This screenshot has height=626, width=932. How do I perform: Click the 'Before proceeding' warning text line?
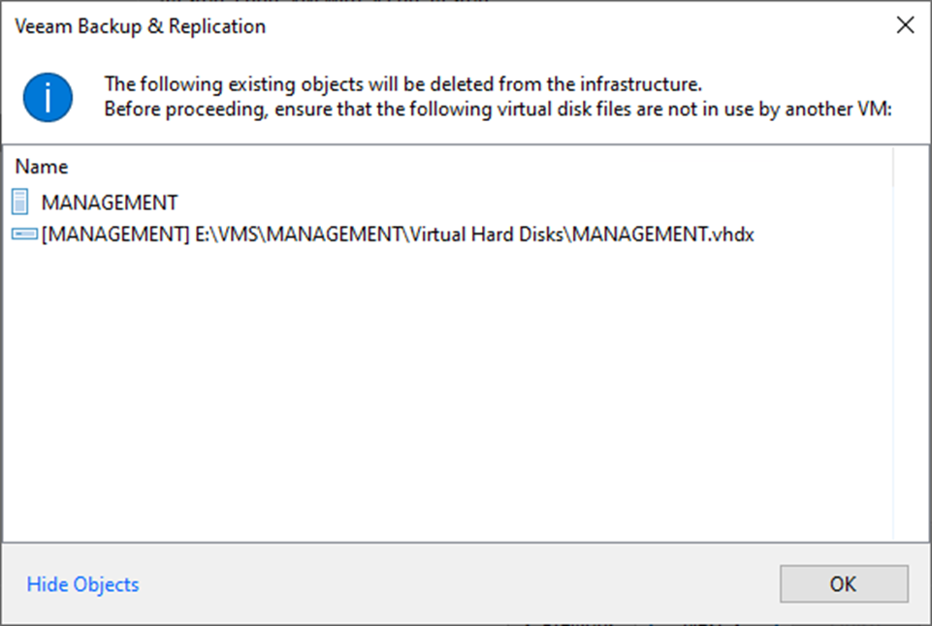click(x=498, y=107)
